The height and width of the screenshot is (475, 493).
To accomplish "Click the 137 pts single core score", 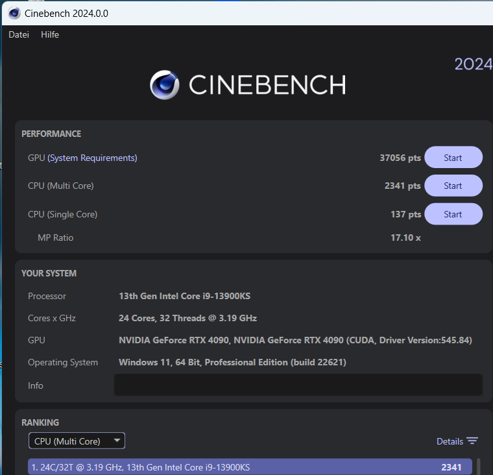I will pos(405,215).
